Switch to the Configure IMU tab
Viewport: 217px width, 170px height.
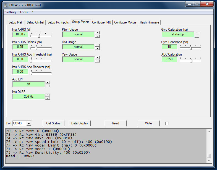pyautogui.click(x=101, y=22)
